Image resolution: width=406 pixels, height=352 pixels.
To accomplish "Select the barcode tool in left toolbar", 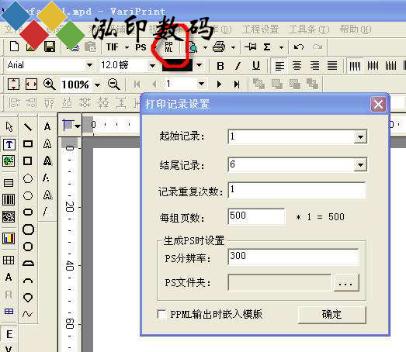I will [9, 200].
